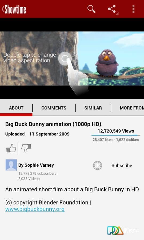This screenshot has width=144, height=240.
Task: Select the ABOUT tab
Action: 16,108
